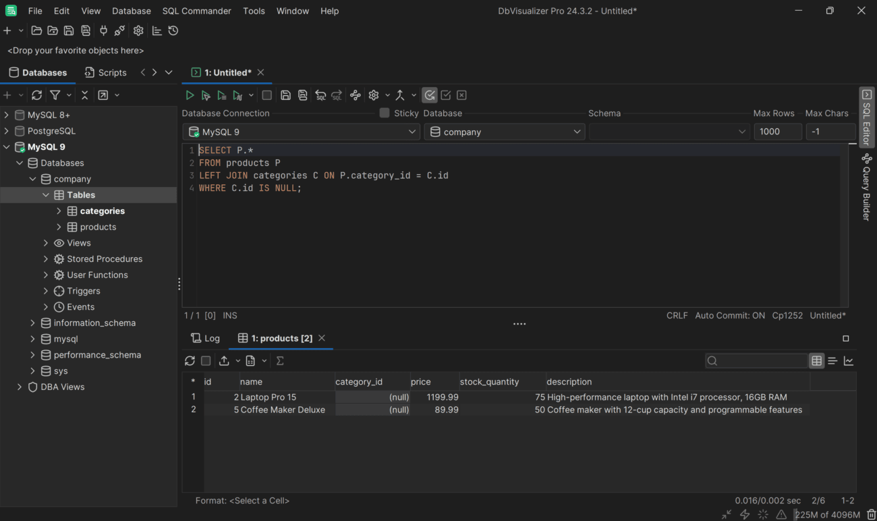Click the sigma aggregation icon
Image resolution: width=877 pixels, height=521 pixels.
(280, 361)
